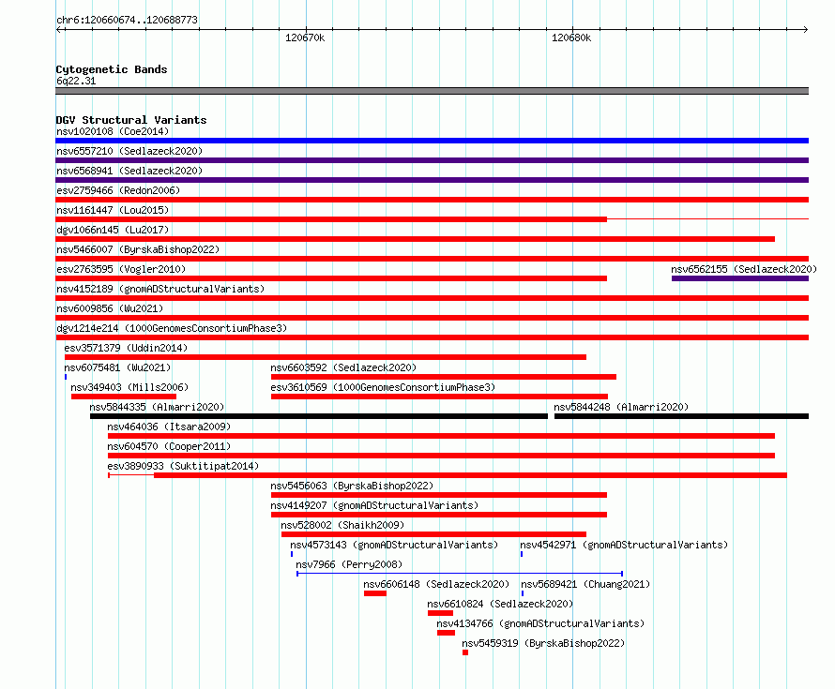Click nsv4573143 (gnomADStructuralVariants) label
Screen dimensions: 835x689
click(394, 545)
